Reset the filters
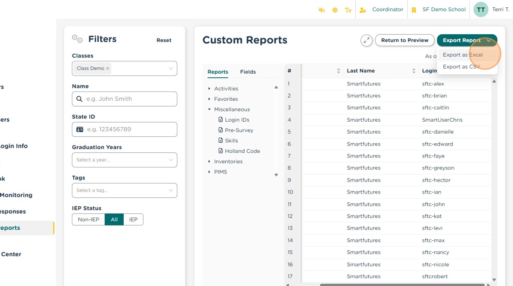The height and width of the screenshot is (286, 513). (164, 40)
